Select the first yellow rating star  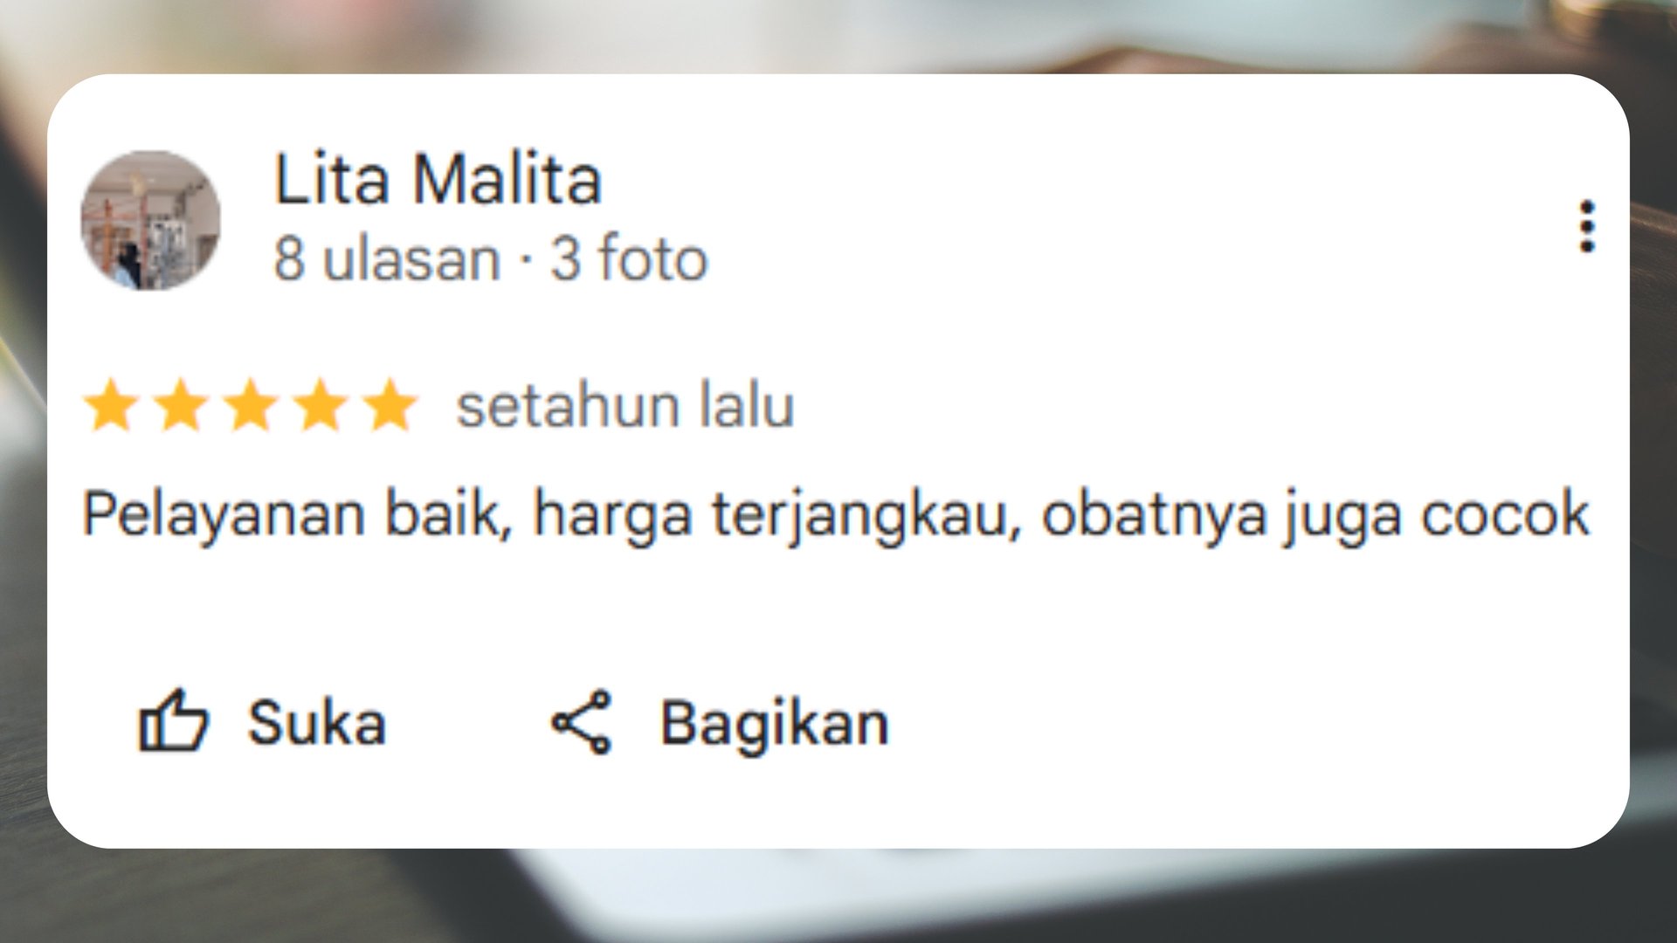(112, 406)
